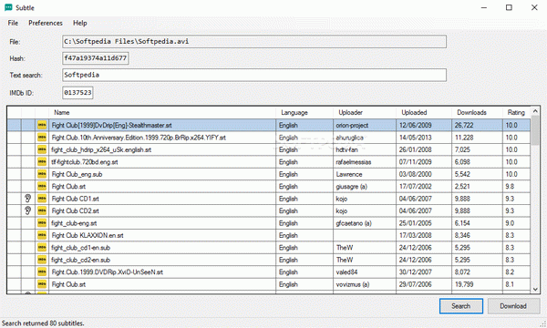
Task: Sort by the Uploaded column header
Action: [424, 113]
